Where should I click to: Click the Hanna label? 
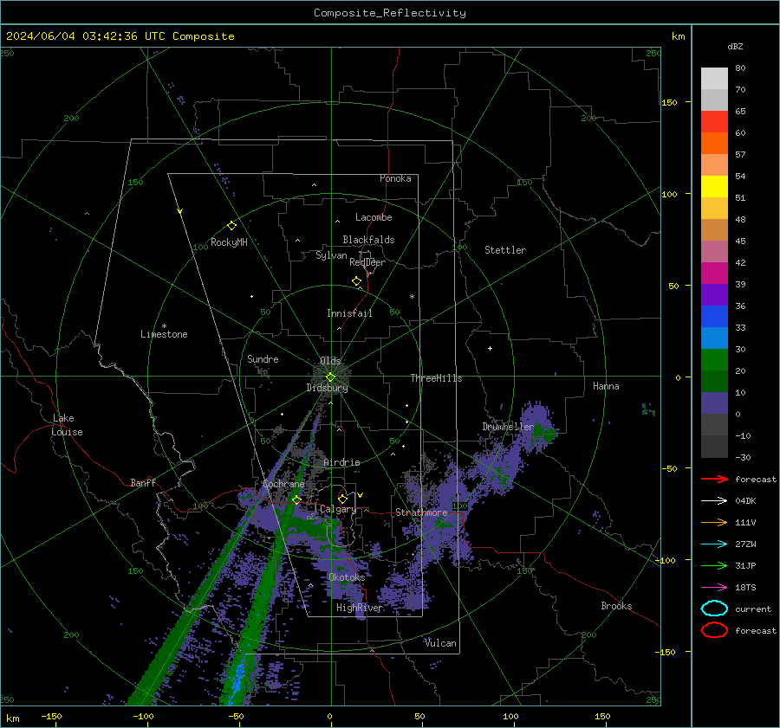606,386
